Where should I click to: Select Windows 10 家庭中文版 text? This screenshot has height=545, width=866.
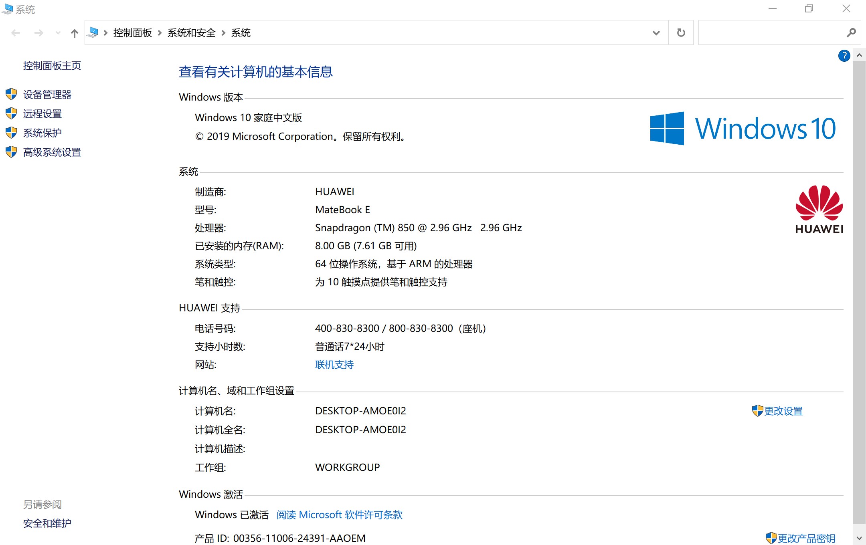point(249,118)
